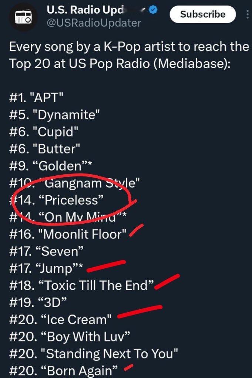Click the circled "Priceless" entry
Image resolution: width=252 pixels, height=378 pixels.
coord(57,200)
